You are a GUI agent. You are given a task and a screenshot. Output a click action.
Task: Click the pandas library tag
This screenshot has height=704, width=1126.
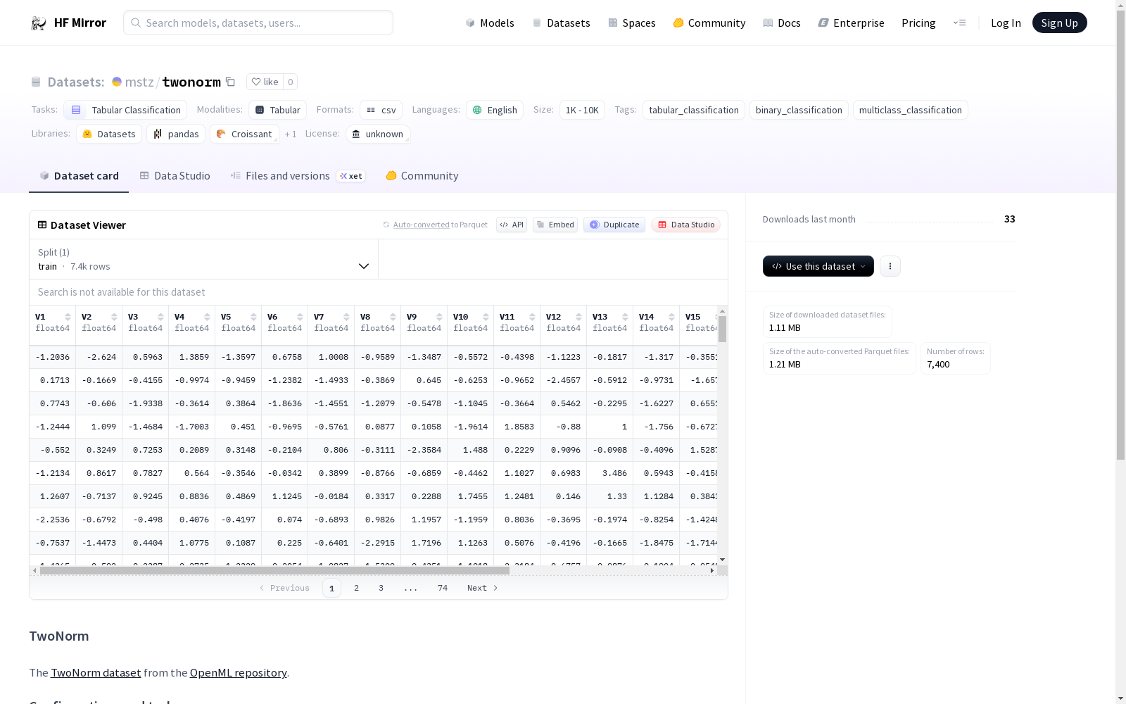176,134
